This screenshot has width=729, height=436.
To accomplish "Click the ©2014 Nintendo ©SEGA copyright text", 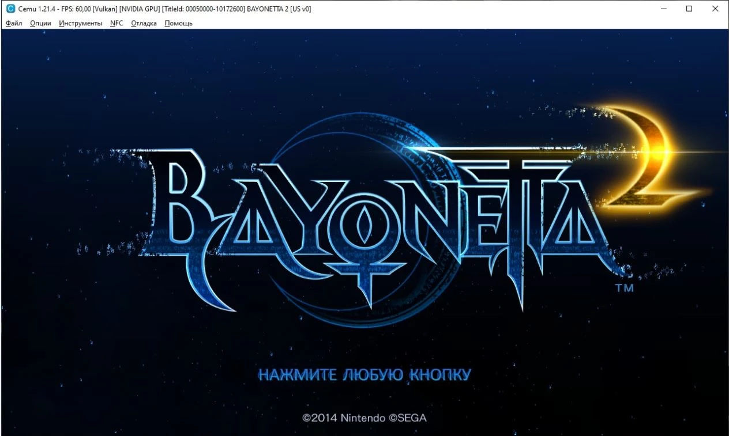I will pos(364,418).
